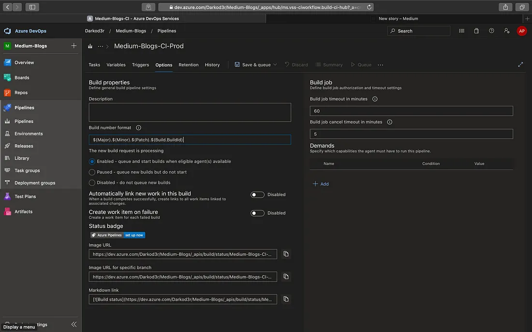Open Pipelines breadcrumb link

point(166,31)
